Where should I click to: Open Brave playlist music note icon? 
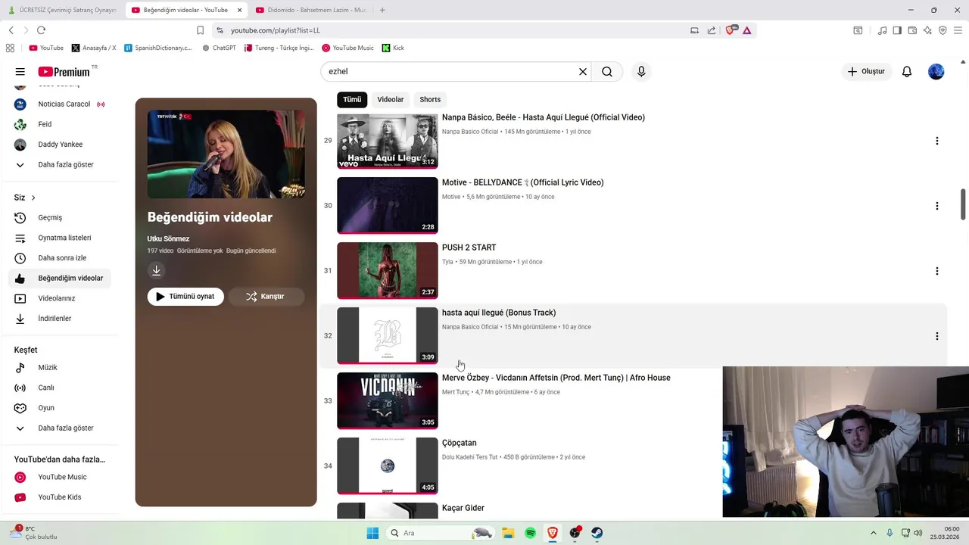point(882,30)
